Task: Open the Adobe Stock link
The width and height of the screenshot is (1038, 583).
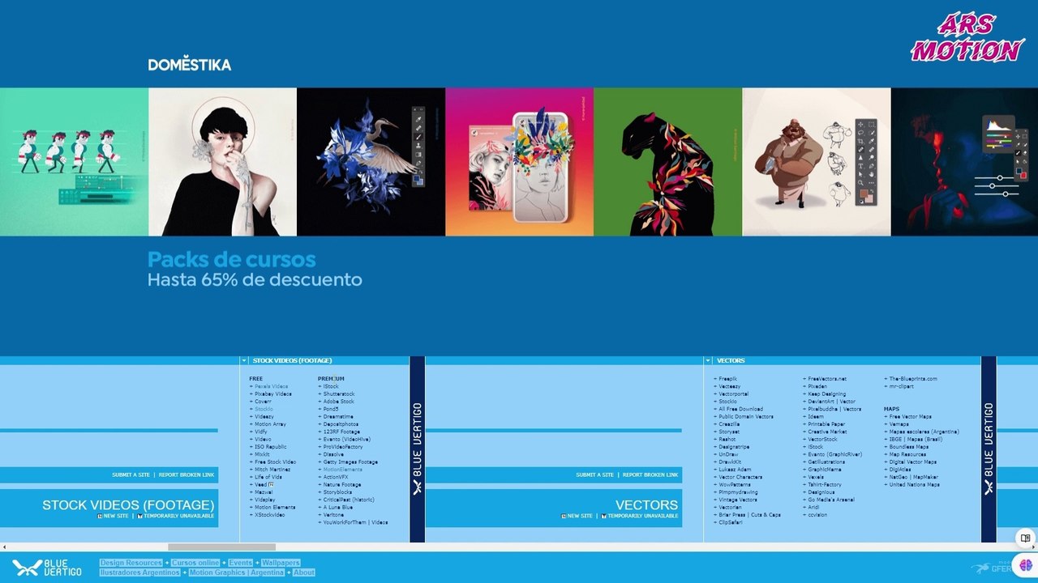Action: click(x=338, y=402)
